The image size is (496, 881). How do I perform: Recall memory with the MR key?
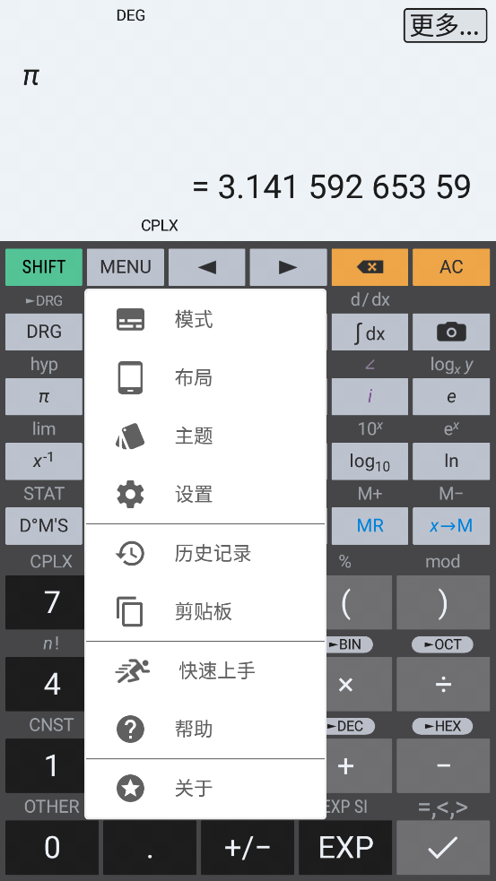tap(370, 526)
